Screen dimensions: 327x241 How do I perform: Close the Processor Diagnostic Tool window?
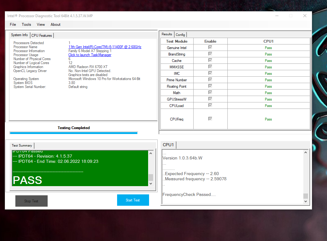305,16
